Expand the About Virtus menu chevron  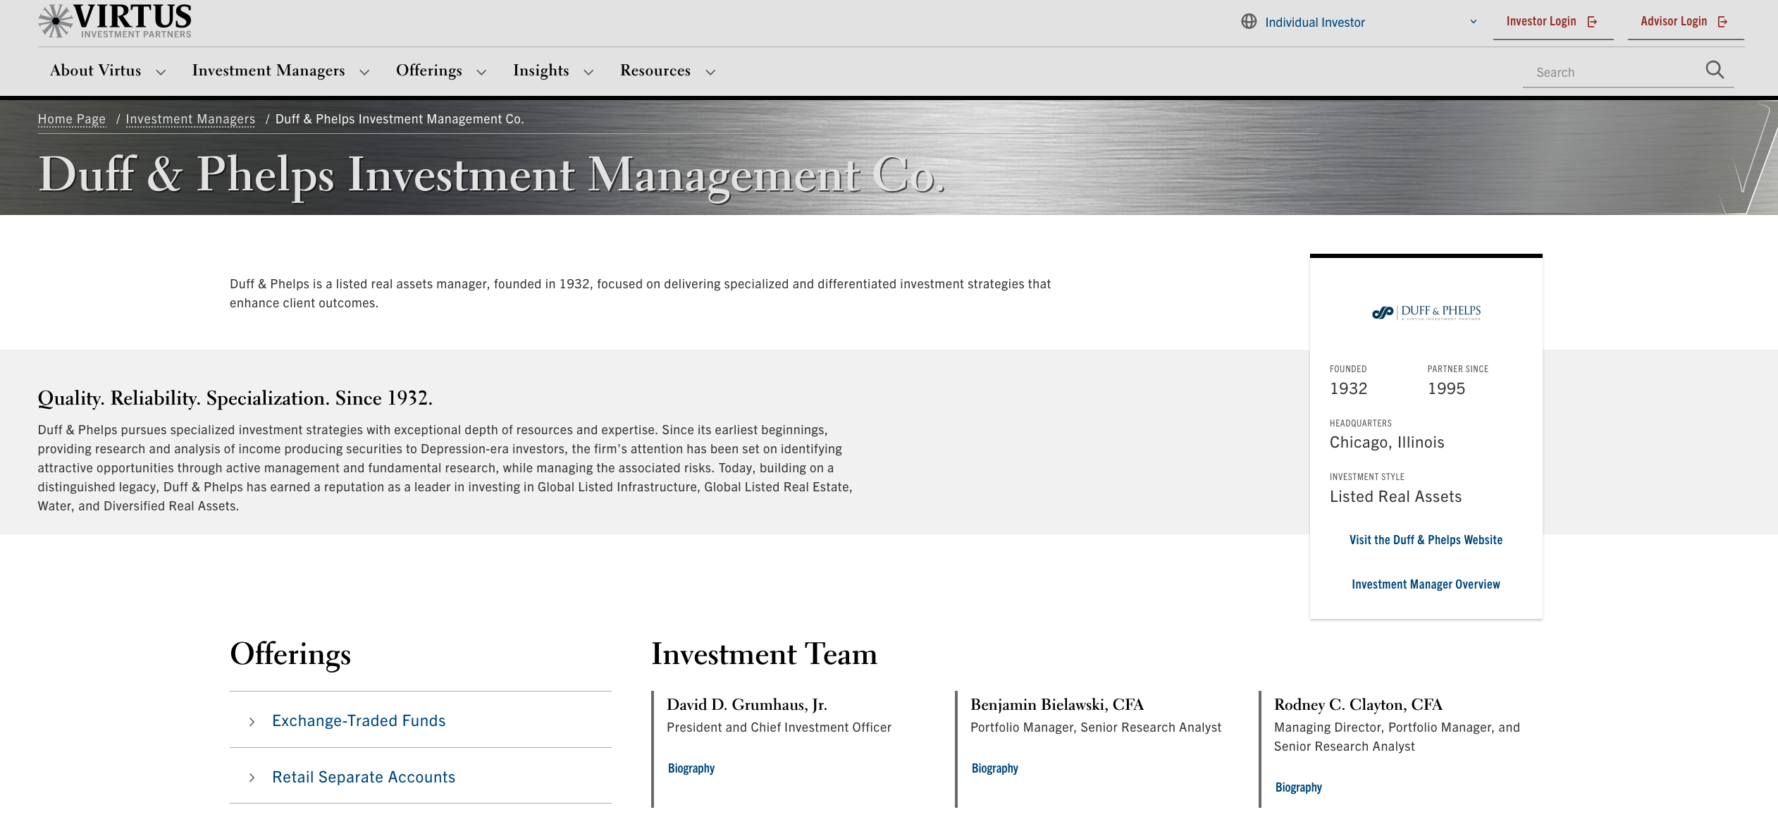(161, 72)
